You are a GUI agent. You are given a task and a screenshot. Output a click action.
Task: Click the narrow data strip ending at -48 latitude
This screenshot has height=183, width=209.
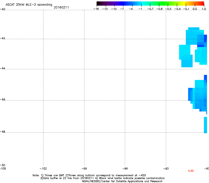point(205,125)
